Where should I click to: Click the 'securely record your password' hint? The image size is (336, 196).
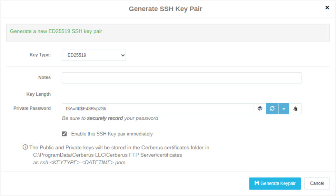(110, 118)
